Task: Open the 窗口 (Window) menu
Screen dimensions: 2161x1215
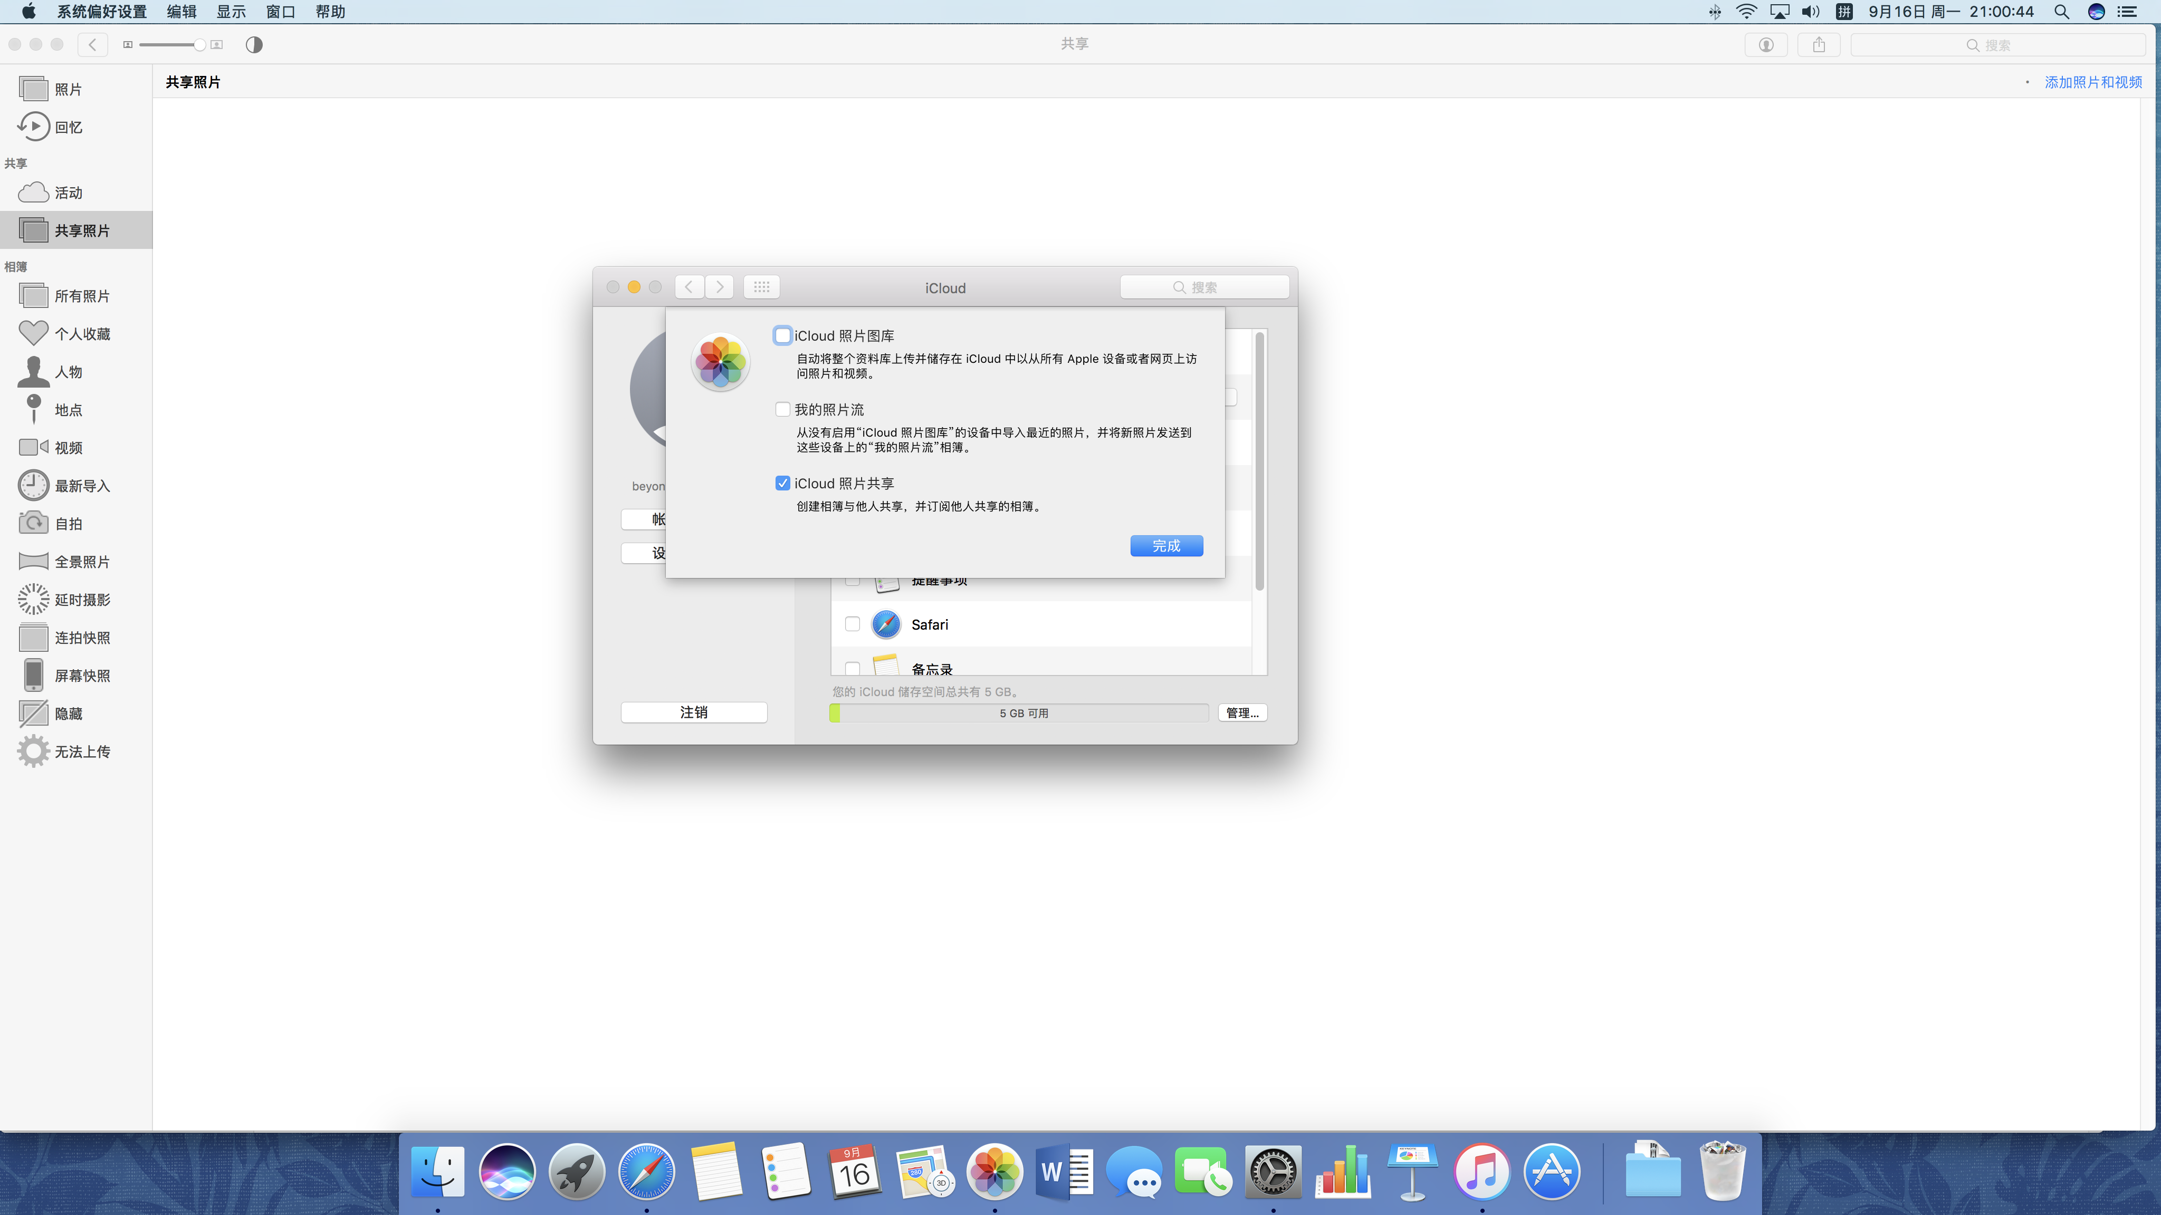Action: click(x=280, y=12)
